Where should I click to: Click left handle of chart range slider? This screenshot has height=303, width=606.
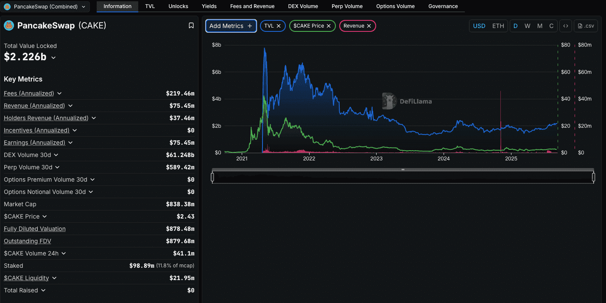coord(212,177)
